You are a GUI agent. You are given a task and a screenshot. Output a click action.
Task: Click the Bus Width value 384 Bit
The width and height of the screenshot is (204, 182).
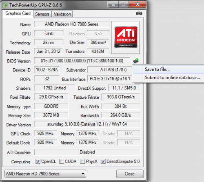[121, 106]
